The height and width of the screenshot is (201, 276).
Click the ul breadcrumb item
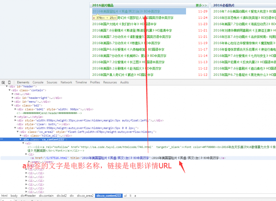click(x=125, y=195)
